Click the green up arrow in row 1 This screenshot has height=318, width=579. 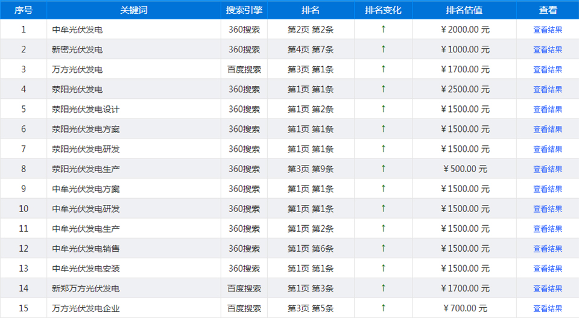(384, 29)
